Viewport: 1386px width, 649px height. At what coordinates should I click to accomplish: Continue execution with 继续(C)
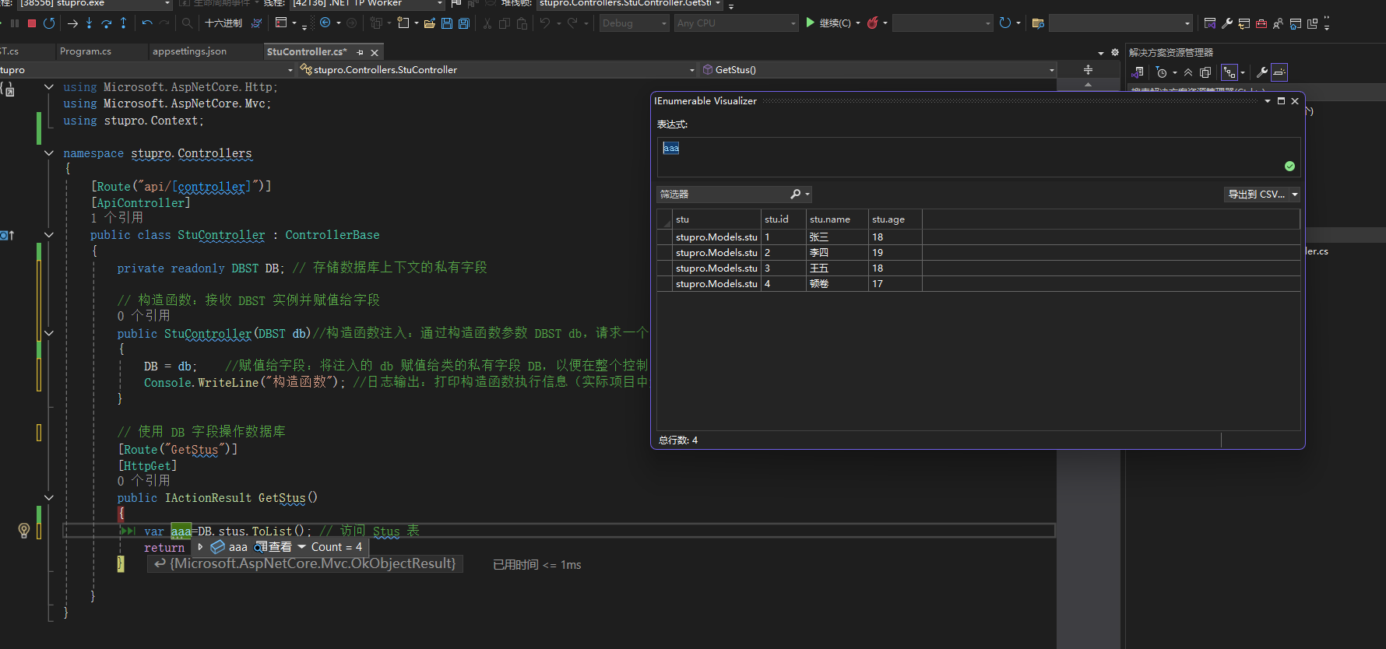click(828, 23)
